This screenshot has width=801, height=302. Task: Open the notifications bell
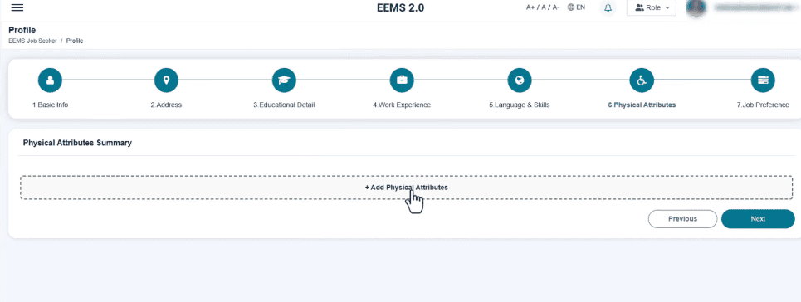coord(608,7)
